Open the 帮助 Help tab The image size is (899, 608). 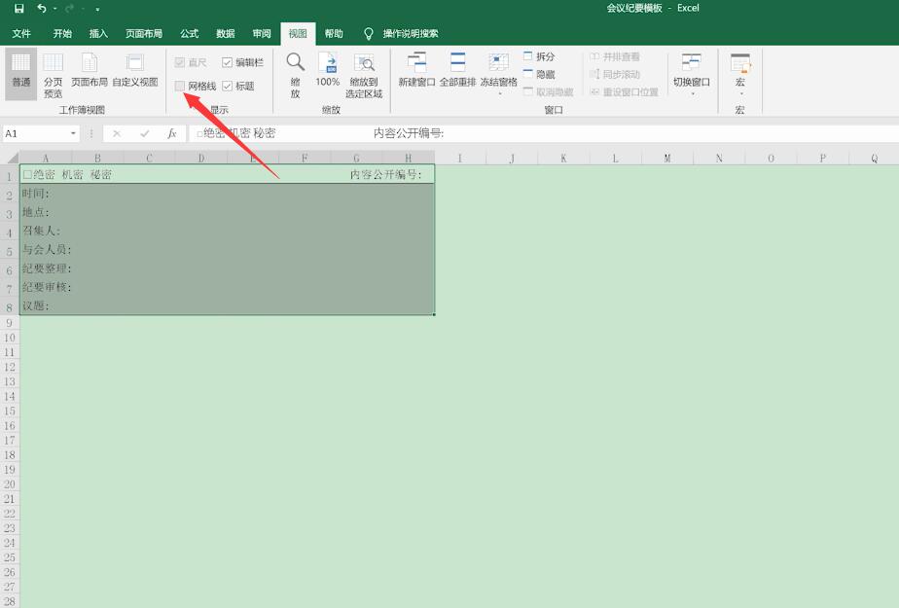pos(334,33)
